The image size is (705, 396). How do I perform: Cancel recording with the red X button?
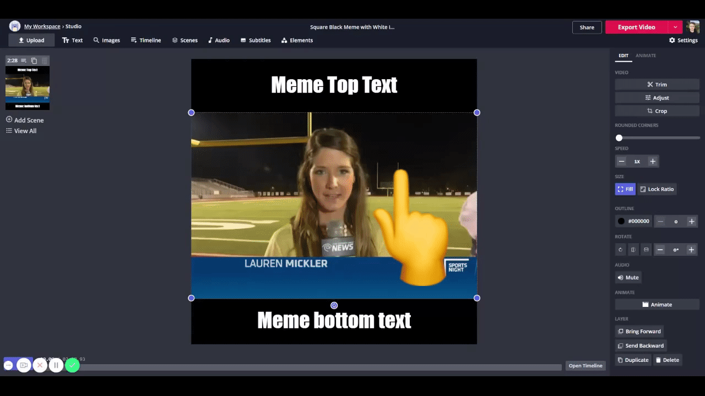[40, 365]
